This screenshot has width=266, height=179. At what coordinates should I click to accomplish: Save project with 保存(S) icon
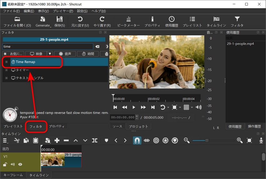(x=59, y=22)
